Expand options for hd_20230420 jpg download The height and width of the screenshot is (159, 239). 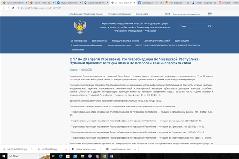(31, 149)
